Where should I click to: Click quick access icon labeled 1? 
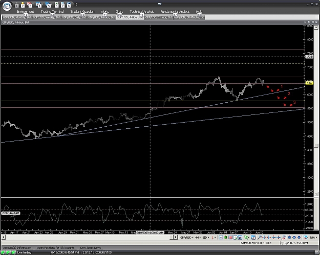pos(17,5)
